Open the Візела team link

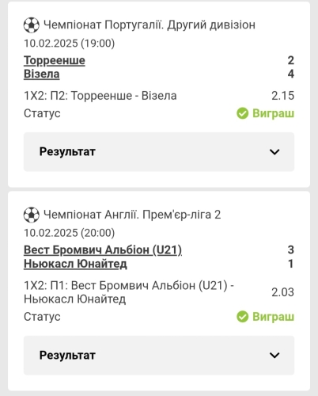click(x=42, y=74)
